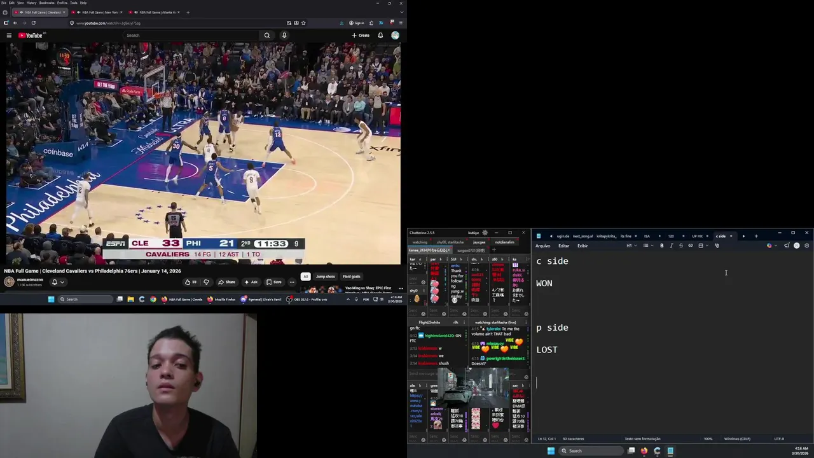The width and height of the screenshot is (814, 458).
Task: Open more actions menu under the video
Action: [292, 282]
